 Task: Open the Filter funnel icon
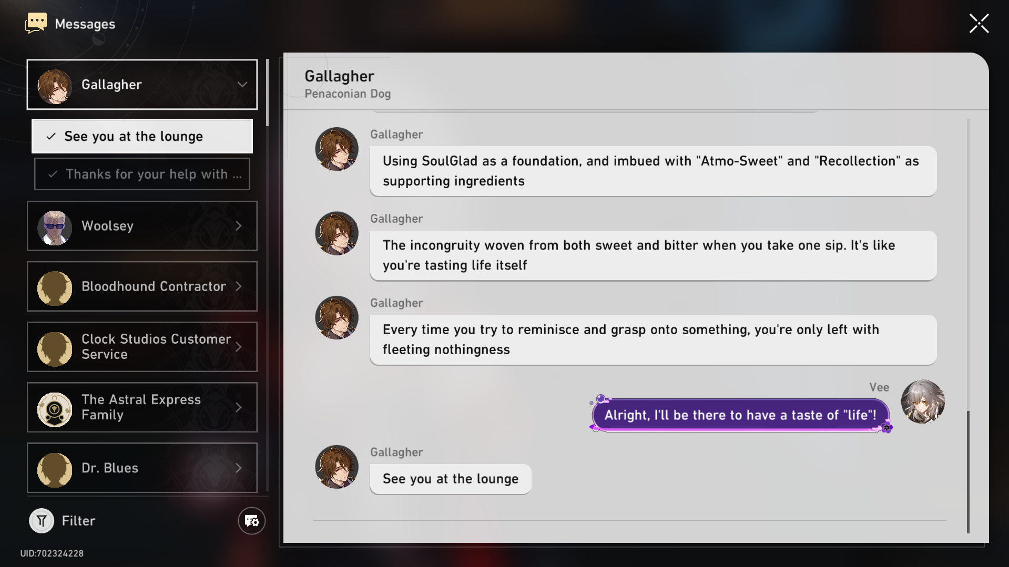[42, 521]
